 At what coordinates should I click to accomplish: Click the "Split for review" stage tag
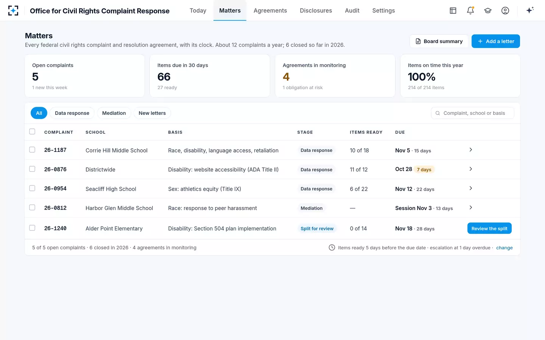point(317,229)
